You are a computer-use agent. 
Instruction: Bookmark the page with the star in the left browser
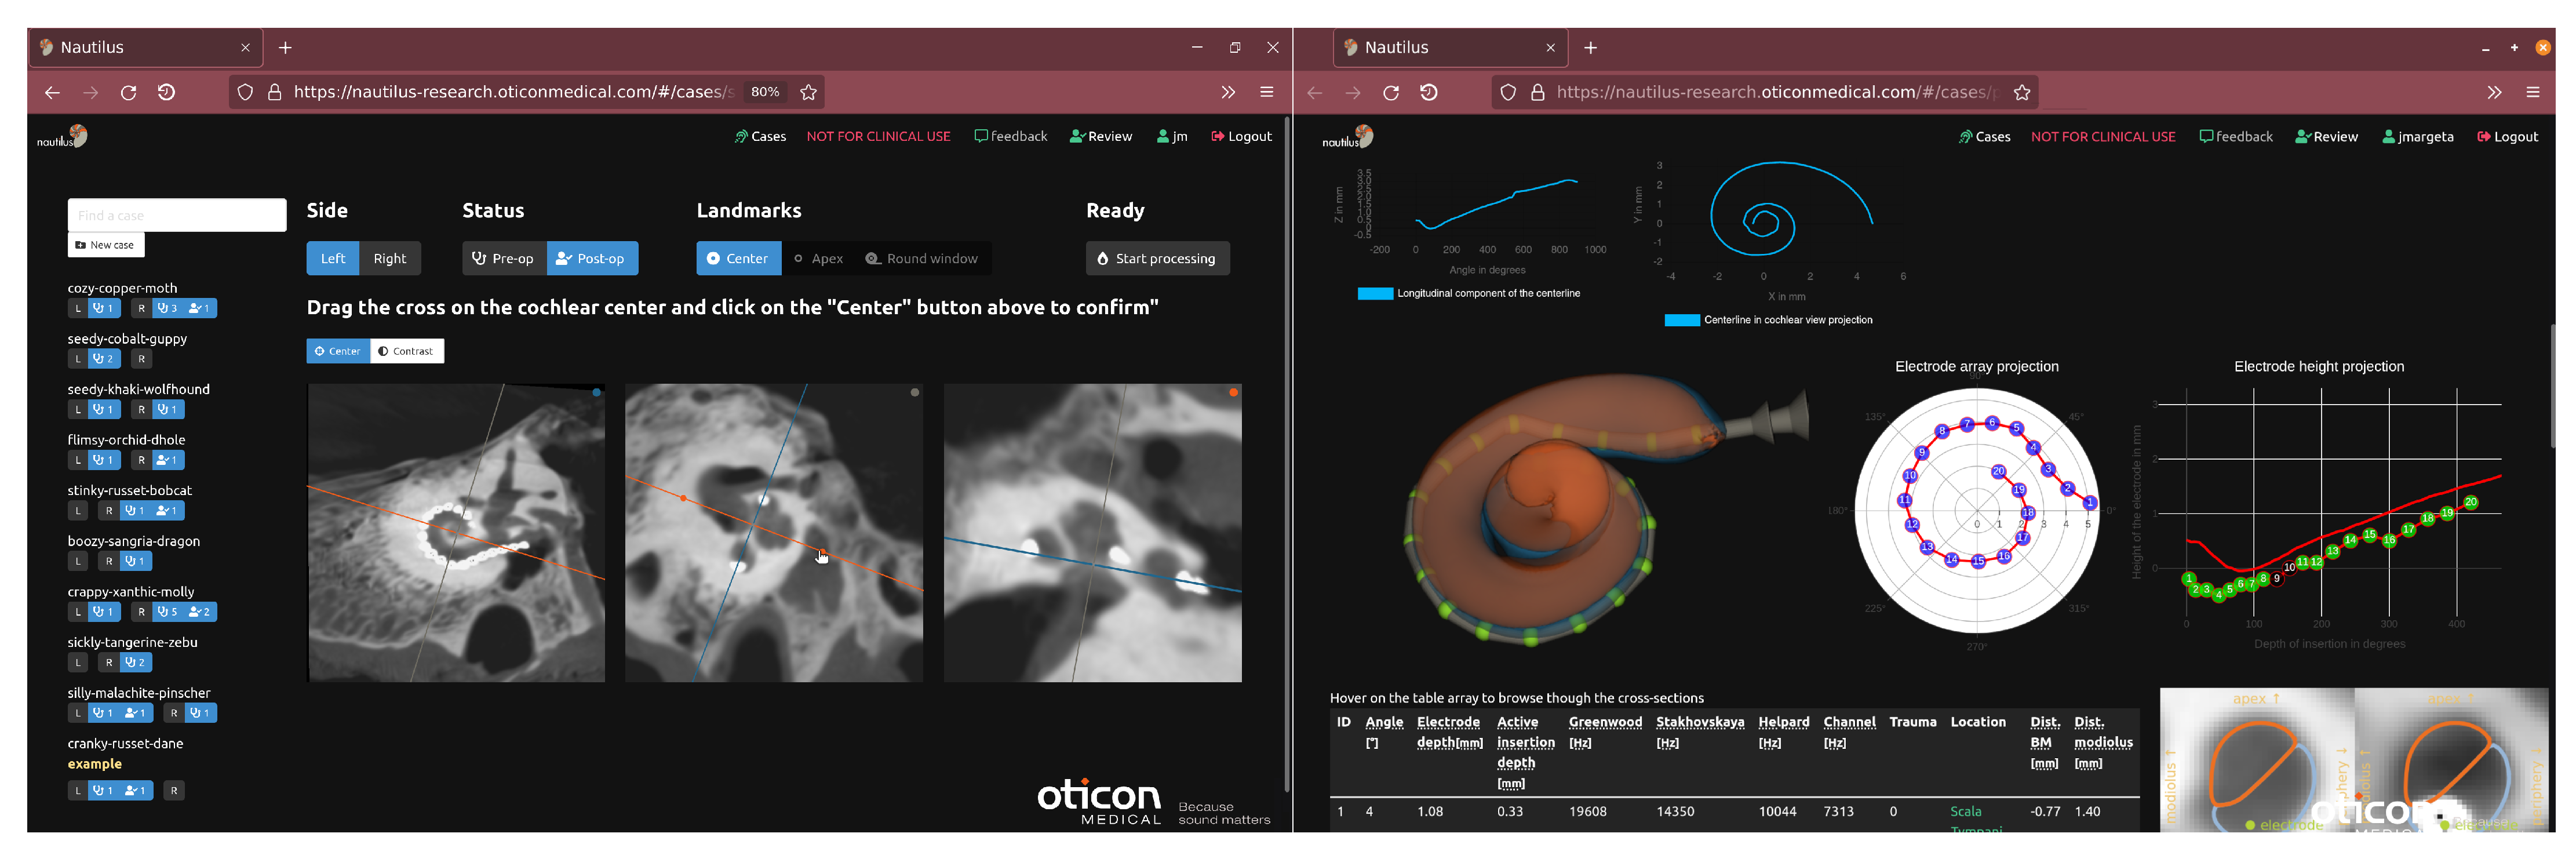point(809,93)
